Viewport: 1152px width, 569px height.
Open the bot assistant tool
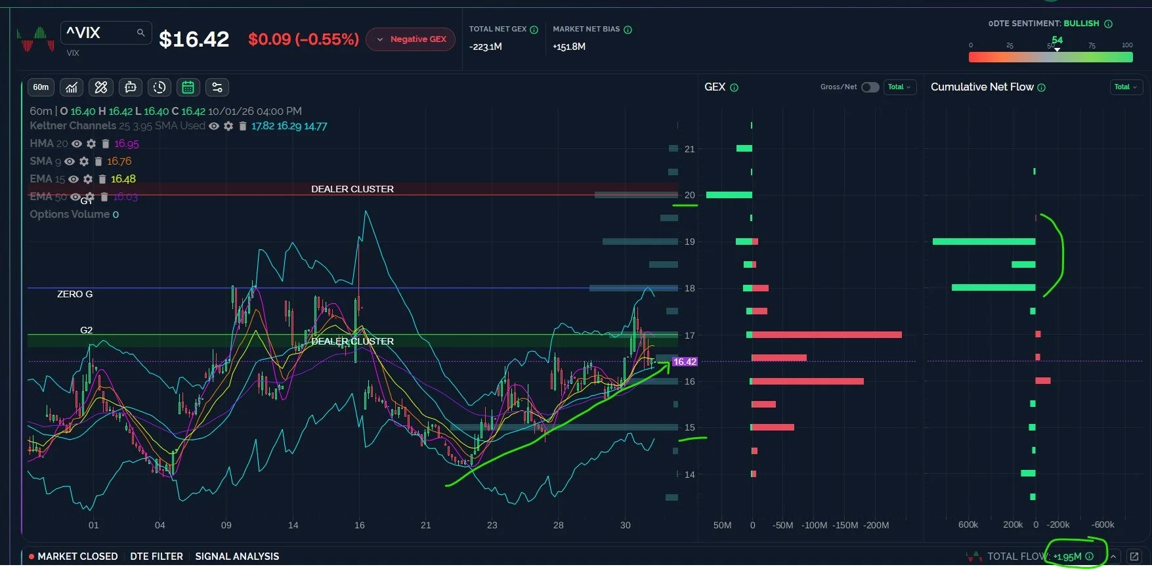(x=130, y=87)
